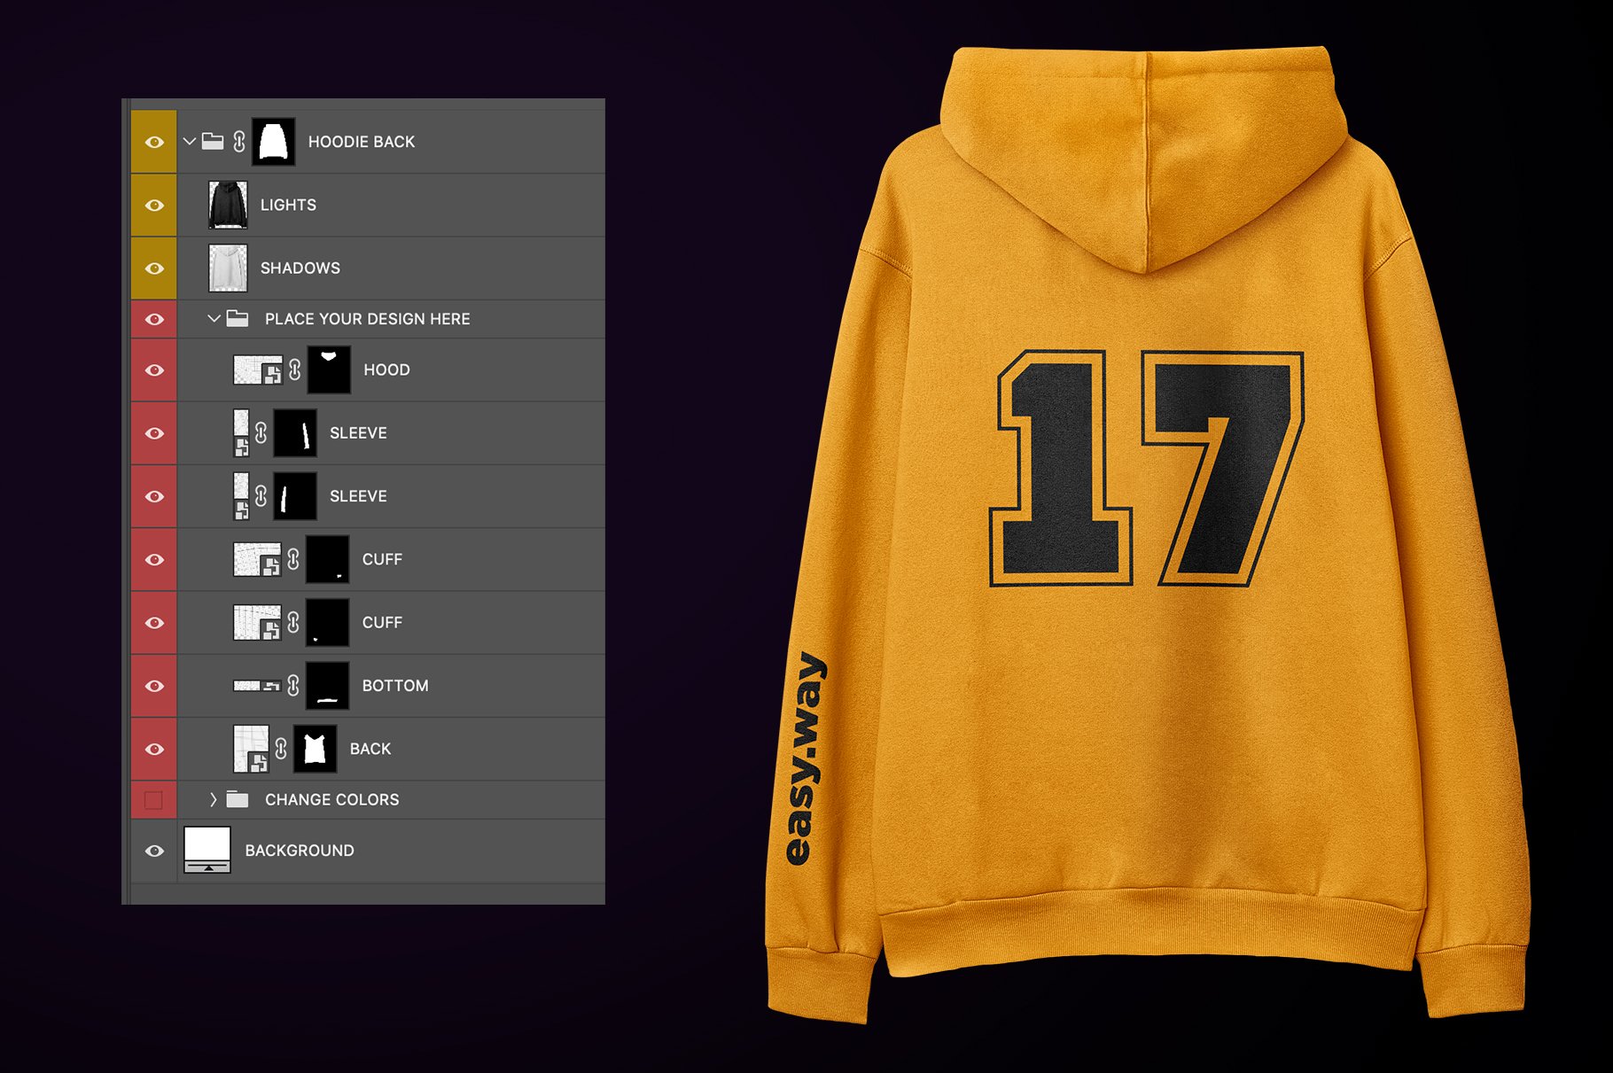Select the LIGHTS layer thumbnail
The image size is (1613, 1073).
(x=228, y=205)
